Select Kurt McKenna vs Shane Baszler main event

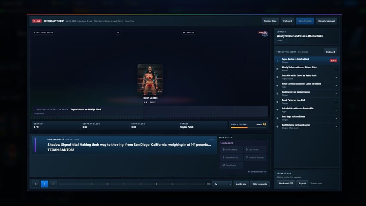tap(307, 126)
